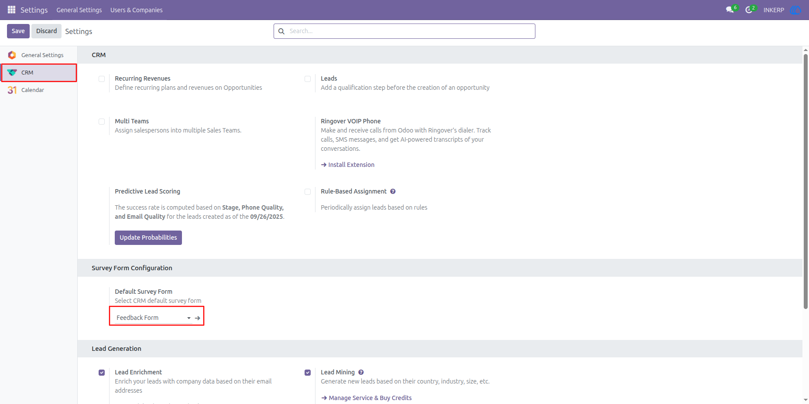Enable the Multi Teams checkbox
This screenshot has height=404, width=809.
click(x=102, y=122)
